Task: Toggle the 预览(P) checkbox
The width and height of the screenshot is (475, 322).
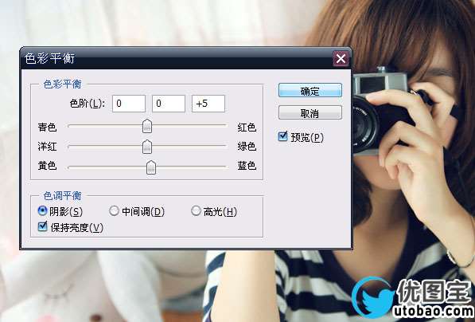Action: [282, 136]
